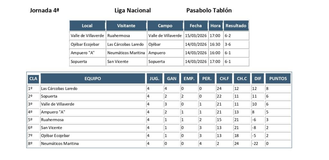Click the 'Local' column header
Screen dimensions: 329x160
(87, 26)
